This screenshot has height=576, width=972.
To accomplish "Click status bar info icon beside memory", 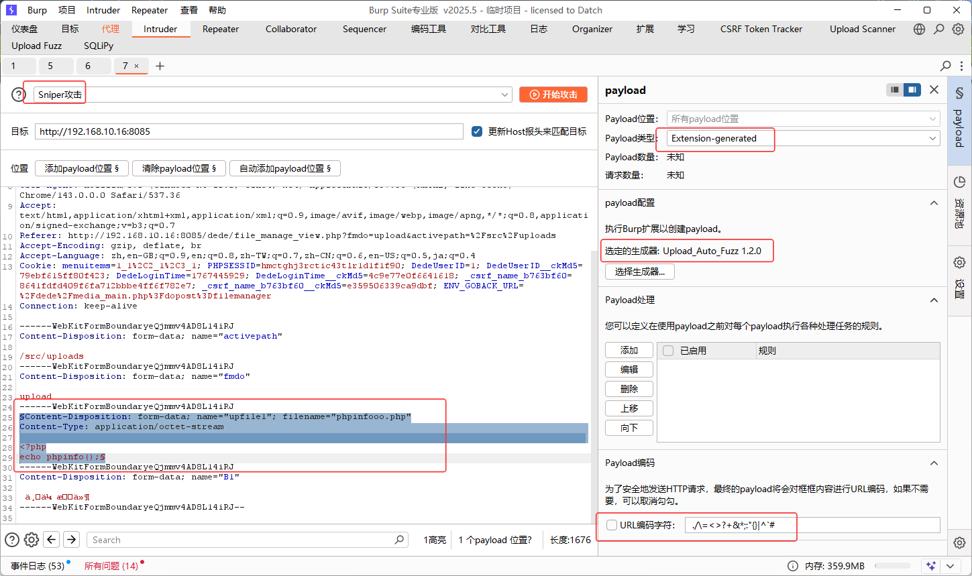I will [792, 566].
